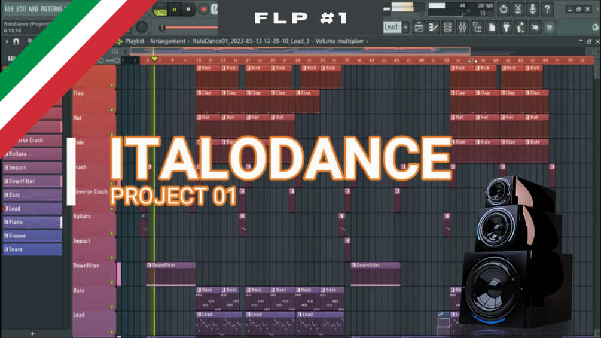Open clip menu of first Clap clip
This screenshot has height=338, width=601.
point(199,93)
